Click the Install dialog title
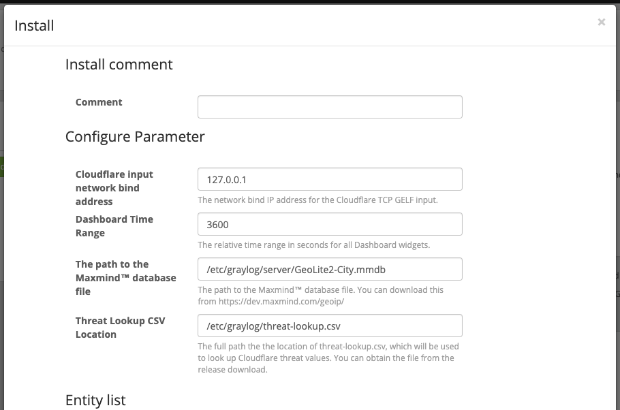The width and height of the screenshot is (620, 410). click(x=35, y=25)
